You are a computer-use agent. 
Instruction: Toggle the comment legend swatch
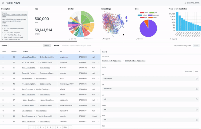tap(150, 15)
